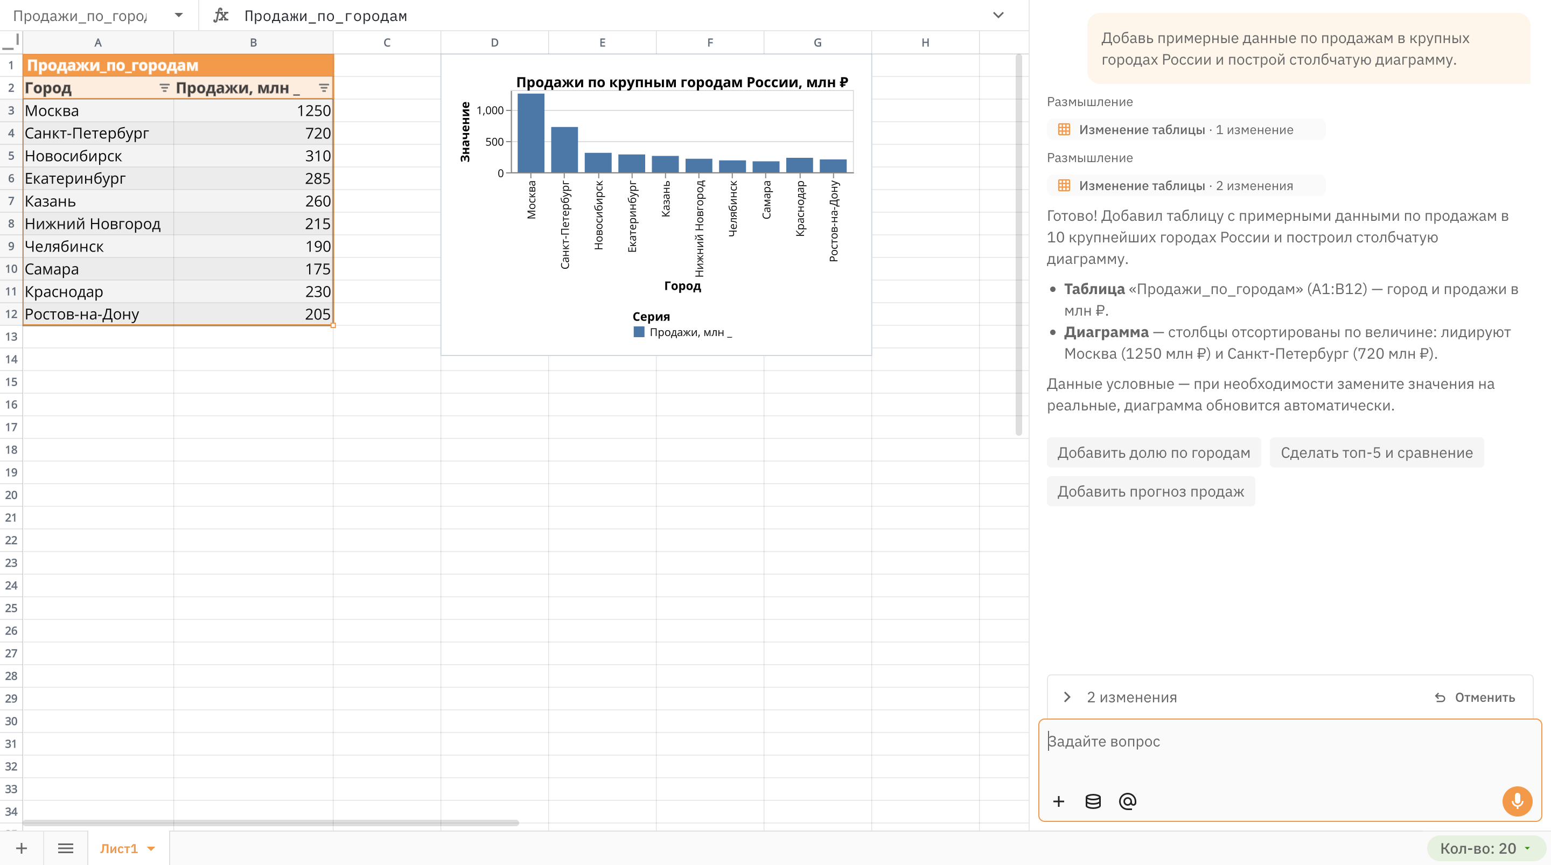Click table icon beside '1 изменение'
The height and width of the screenshot is (865, 1551).
(x=1064, y=129)
